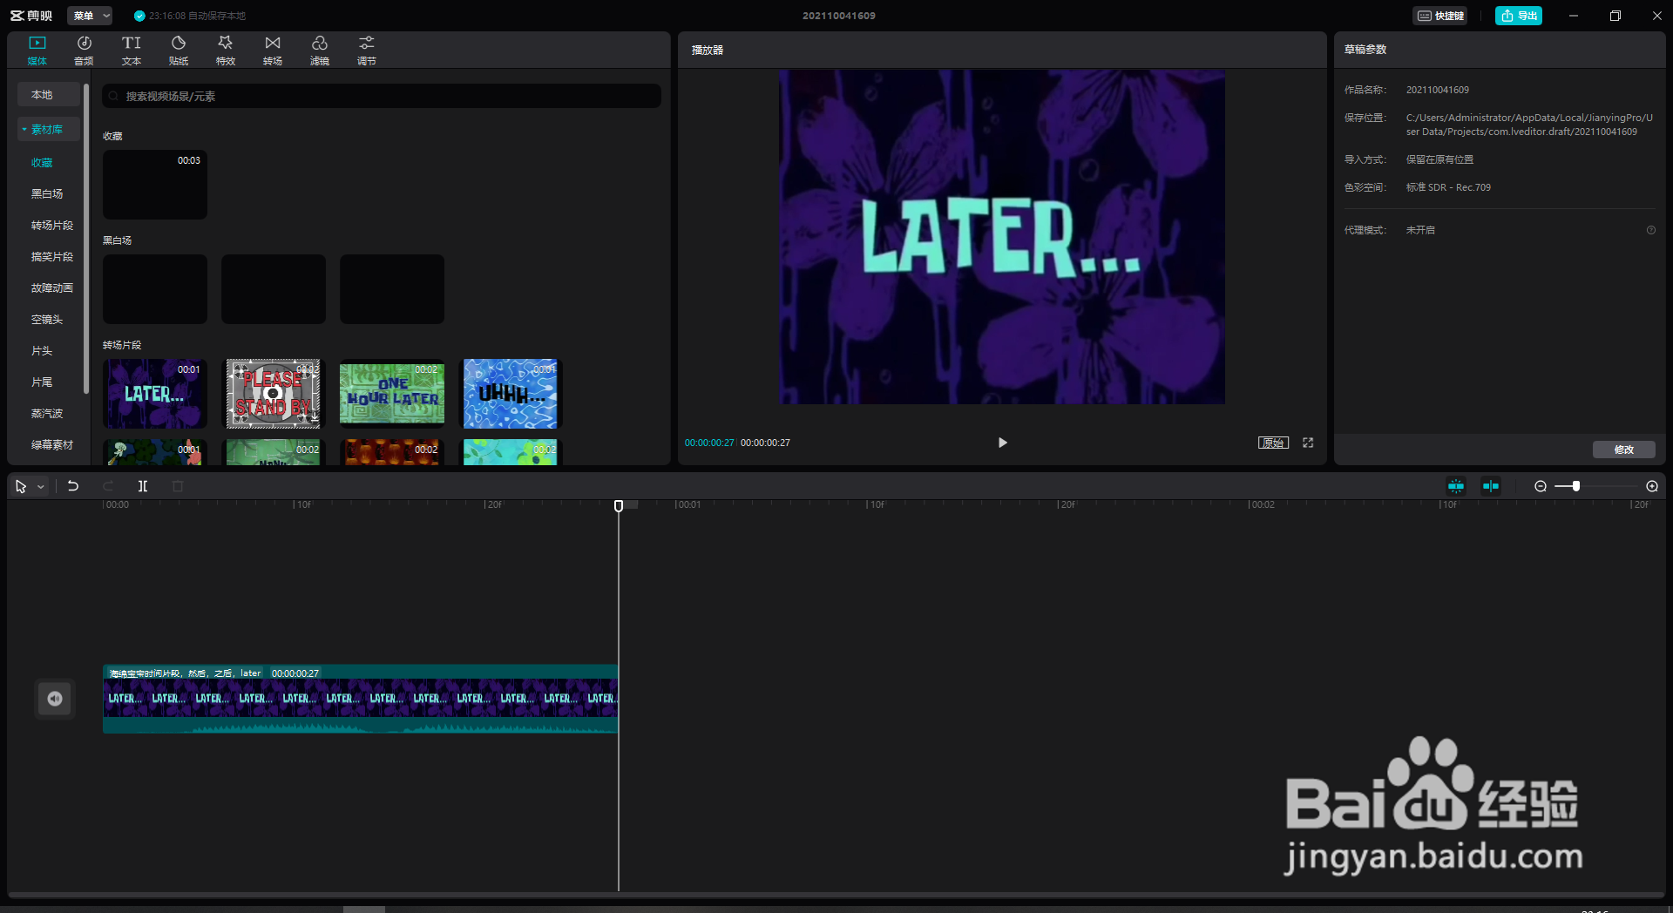The height and width of the screenshot is (913, 1673).
Task: Zoom out the timeline
Action: coord(1541,486)
